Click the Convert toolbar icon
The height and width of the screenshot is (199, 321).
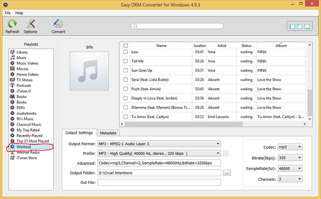(58, 24)
